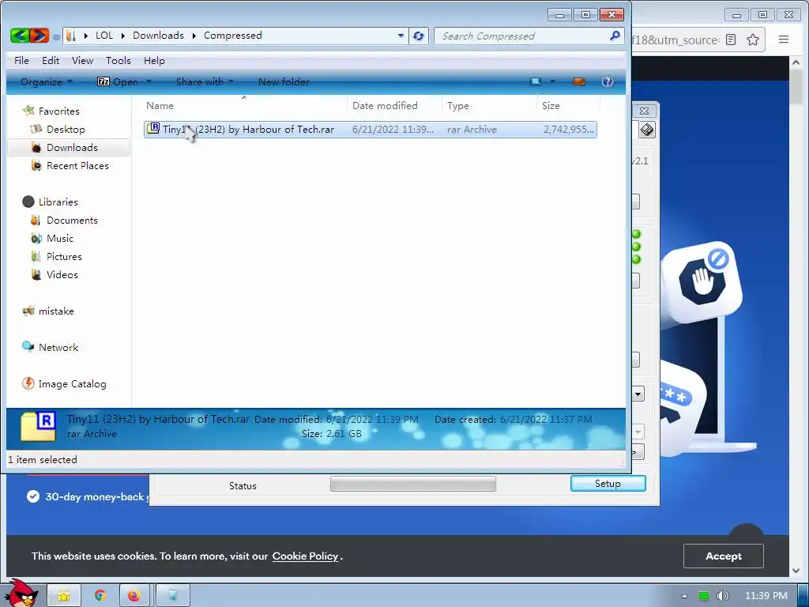Open the Share with dropdown

click(205, 82)
